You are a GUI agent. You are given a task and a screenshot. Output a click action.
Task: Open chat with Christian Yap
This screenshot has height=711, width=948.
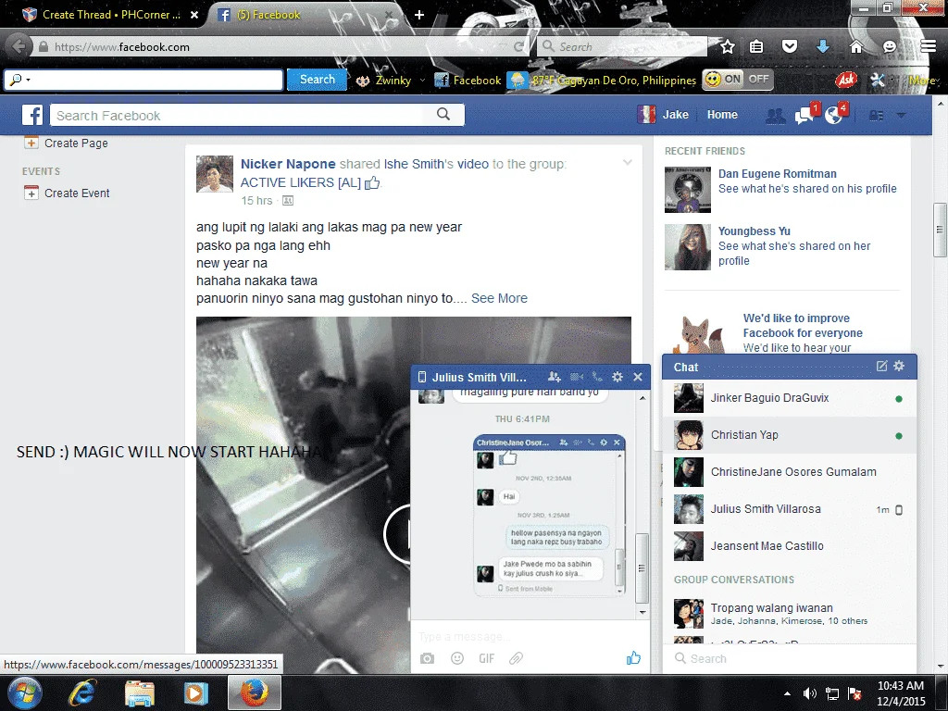tap(790, 435)
